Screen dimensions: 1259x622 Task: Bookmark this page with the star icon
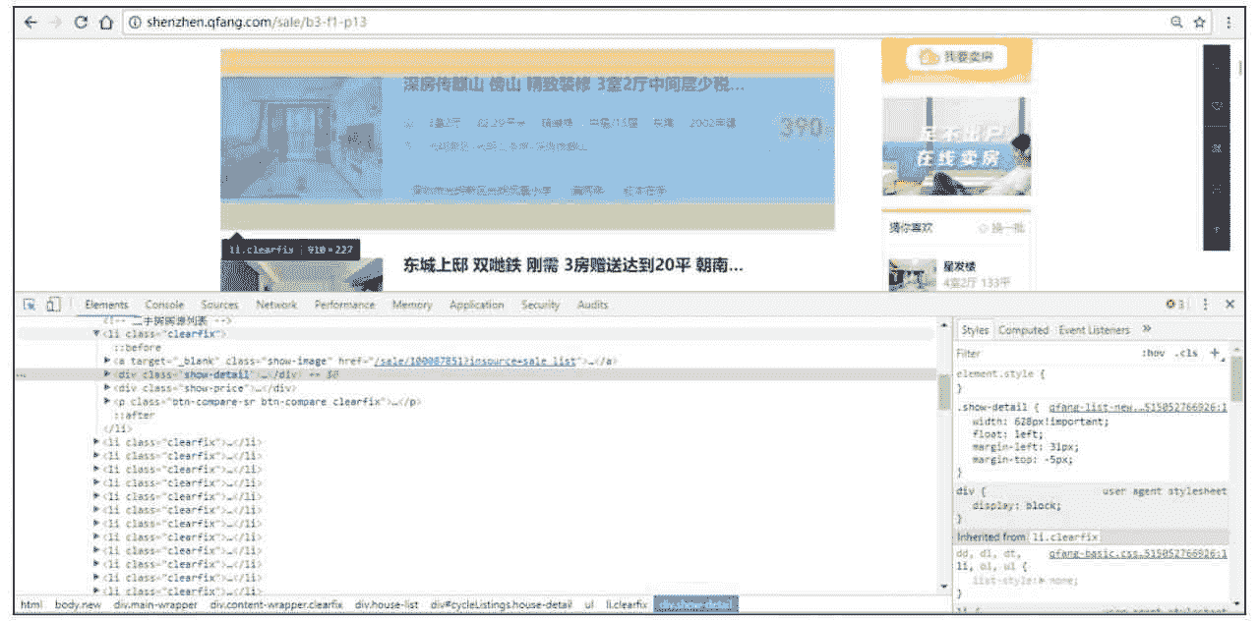click(1200, 22)
